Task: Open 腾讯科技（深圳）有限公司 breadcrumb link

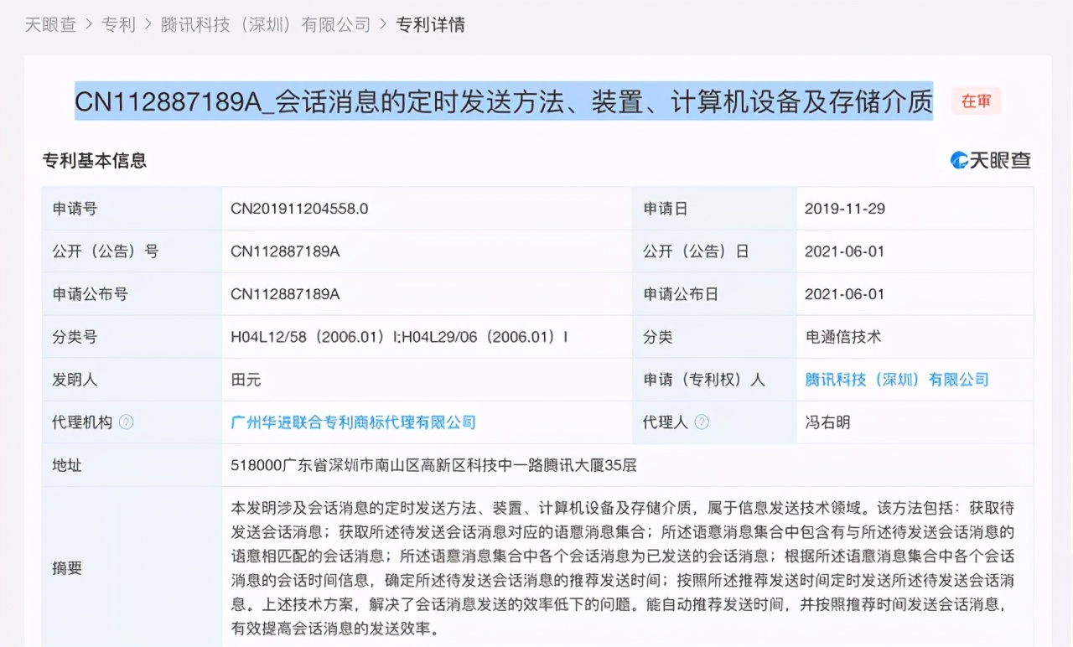Action: tap(266, 24)
